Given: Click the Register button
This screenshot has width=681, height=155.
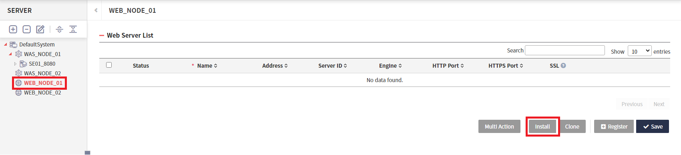Looking at the screenshot, I should [614, 127].
